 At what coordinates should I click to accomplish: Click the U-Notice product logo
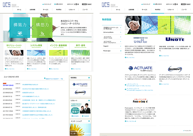(x=140, y=40)
